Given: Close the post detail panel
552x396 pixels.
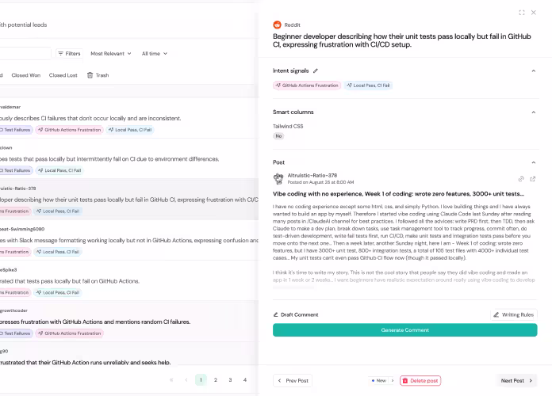Looking at the screenshot, I should coord(534,13).
